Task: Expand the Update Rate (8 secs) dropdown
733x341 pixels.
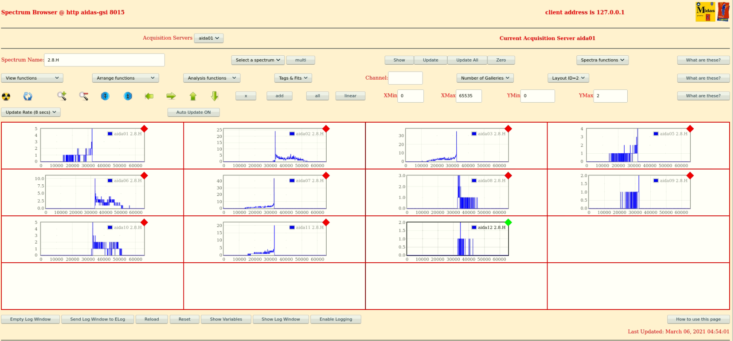Action: [31, 112]
